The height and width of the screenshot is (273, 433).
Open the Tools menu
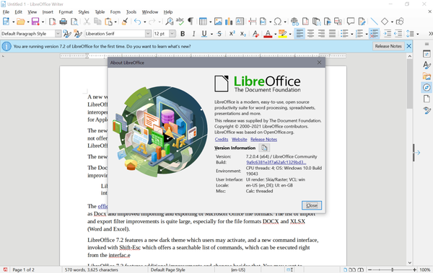[131, 12]
